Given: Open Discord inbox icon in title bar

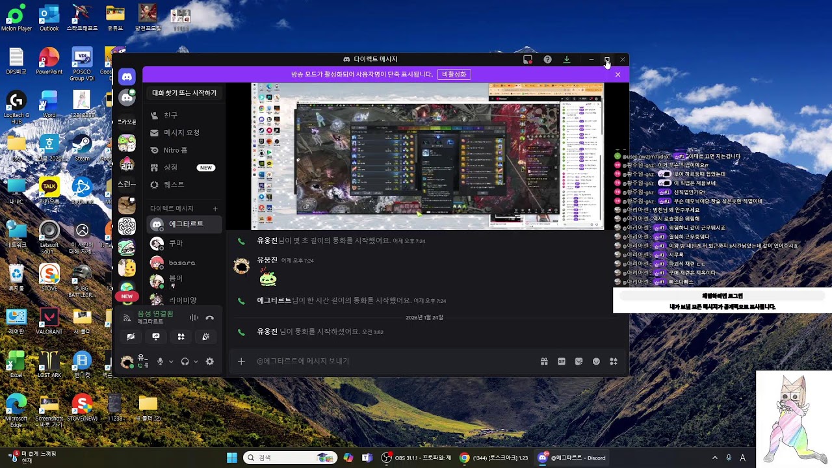Looking at the screenshot, I should [528, 59].
